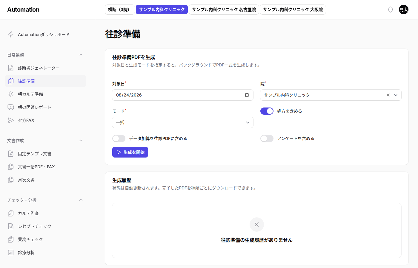Open 文書一括PDF・FAX link
Screen dimensions: 418x268
[x=45, y=167]
